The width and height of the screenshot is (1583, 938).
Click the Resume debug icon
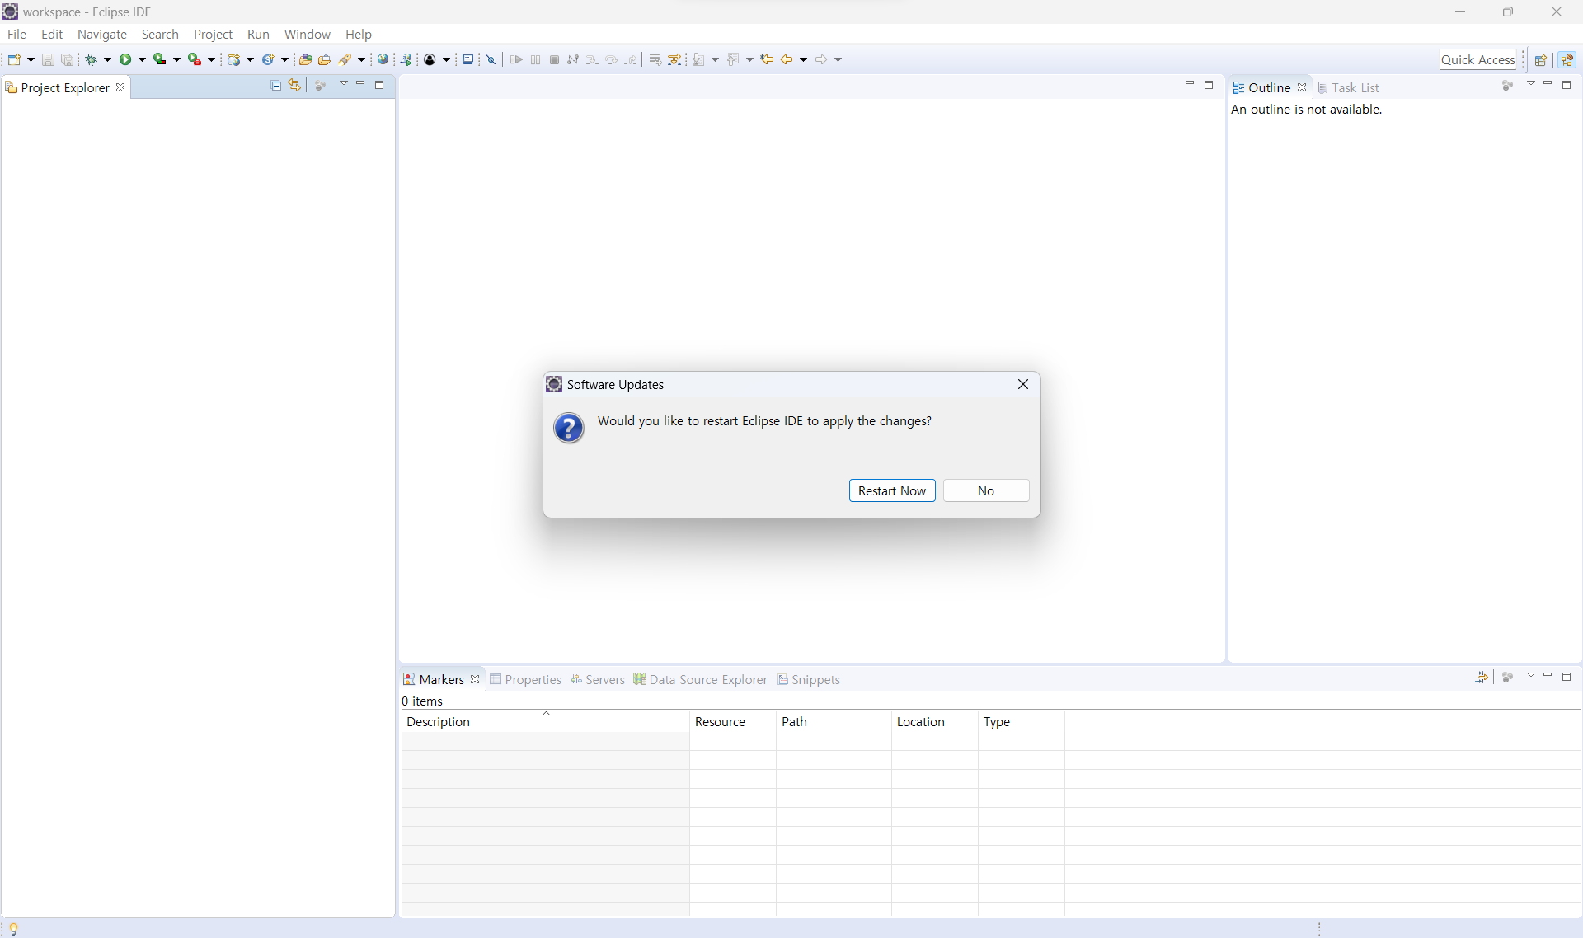[x=516, y=59]
